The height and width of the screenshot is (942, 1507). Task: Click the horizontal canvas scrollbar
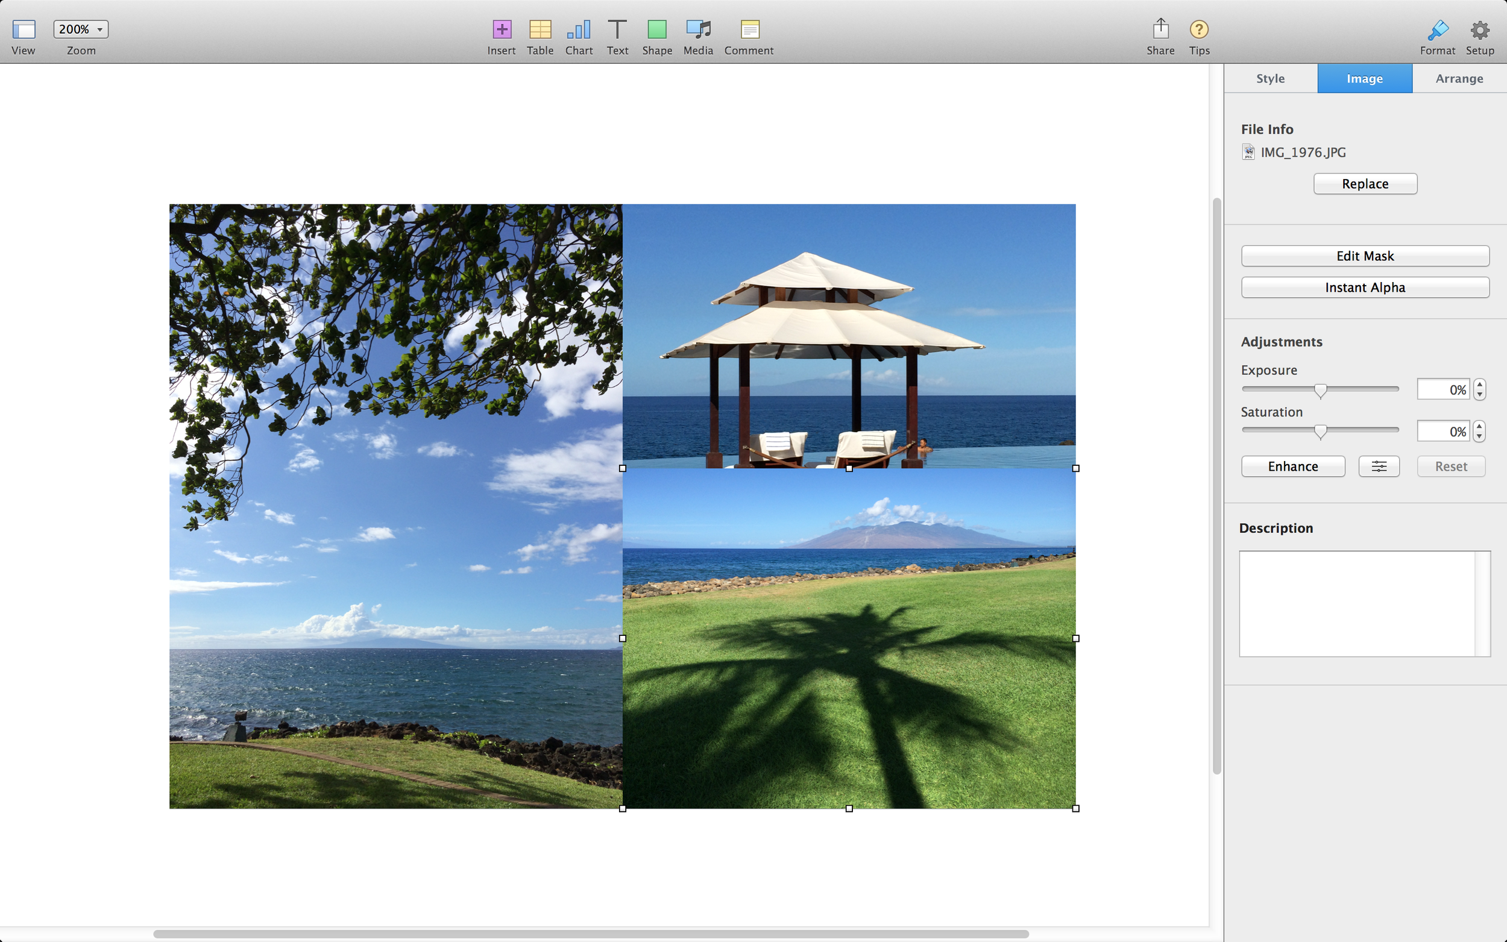591,934
